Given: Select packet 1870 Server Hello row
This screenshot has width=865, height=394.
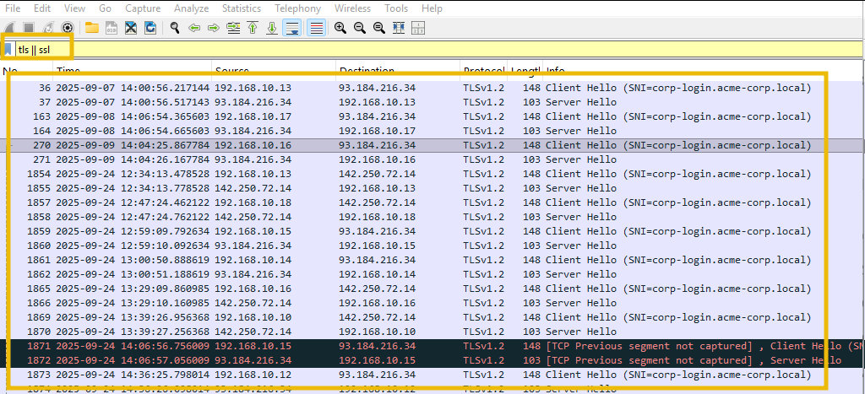Looking at the screenshot, I should 432,332.
